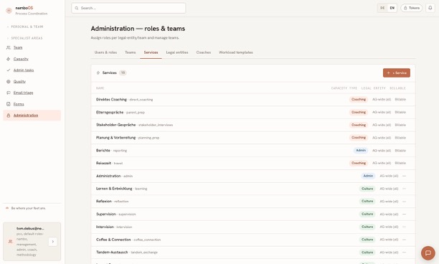Select the Supervision service row

(x=253, y=214)
